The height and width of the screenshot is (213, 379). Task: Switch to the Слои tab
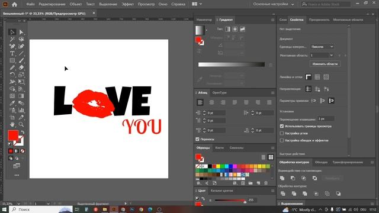click(x=283, y=20)
